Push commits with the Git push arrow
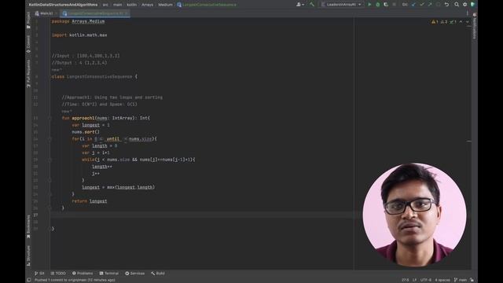 click(x=430, y=5)
